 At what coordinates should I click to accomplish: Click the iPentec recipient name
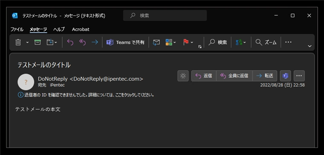tap(57, 85)
